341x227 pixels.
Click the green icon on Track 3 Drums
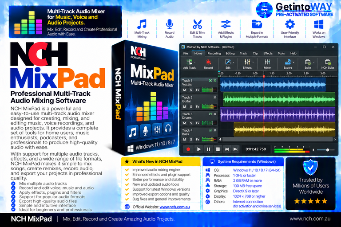[210, 114]
